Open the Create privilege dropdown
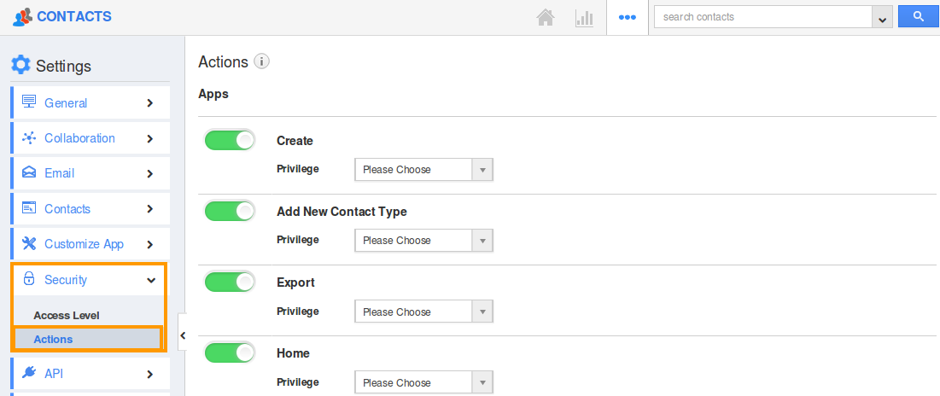Viewport: 940px width, 396px height. click(423, 170)
